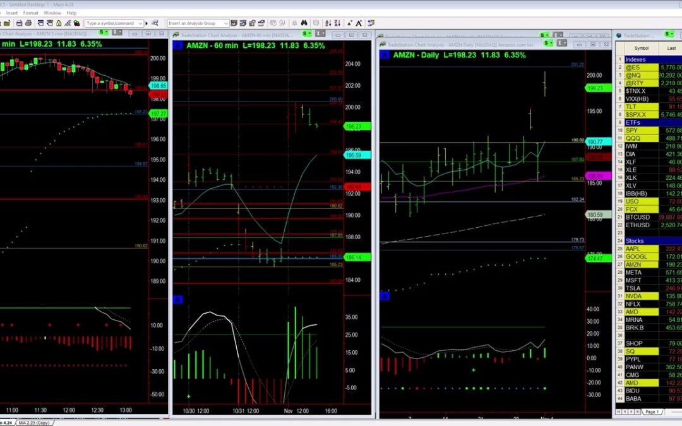The height and width of the screenshot is (426, 682).
Task: Select the BTCUSD symbol row
Action: (641, 217)
